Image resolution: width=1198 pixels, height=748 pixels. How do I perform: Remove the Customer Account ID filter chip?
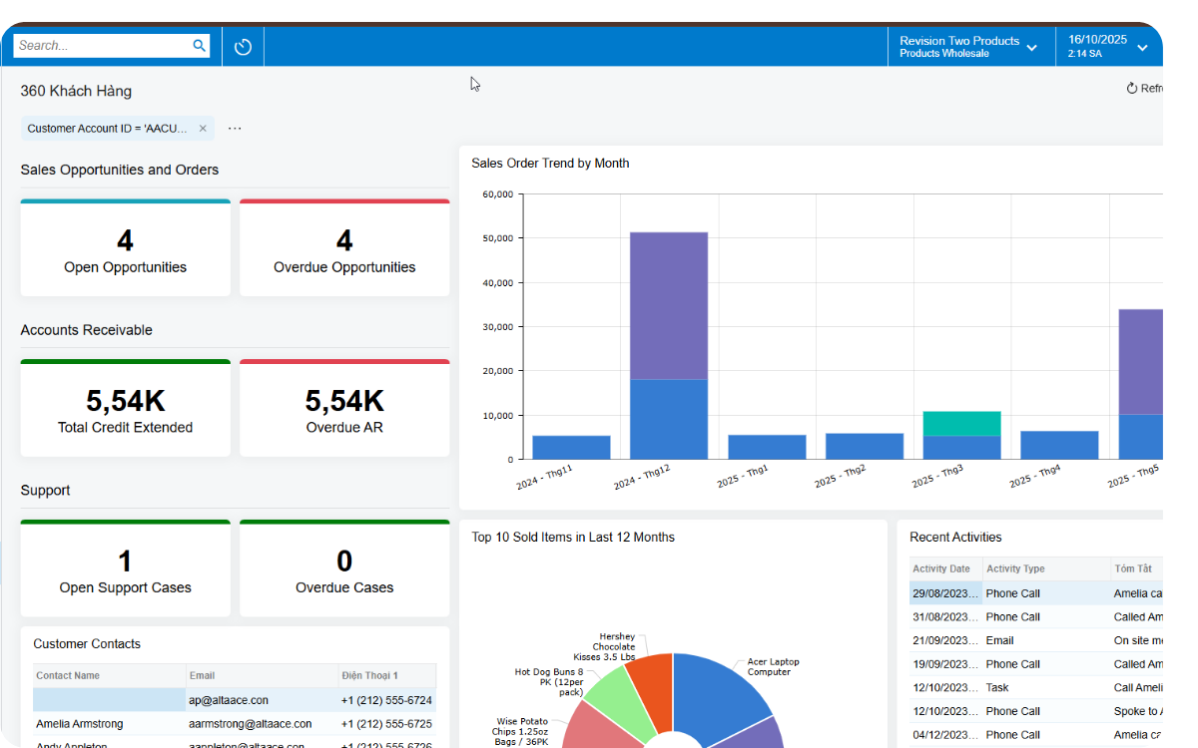pyautogui.click(x=203, y=128)
